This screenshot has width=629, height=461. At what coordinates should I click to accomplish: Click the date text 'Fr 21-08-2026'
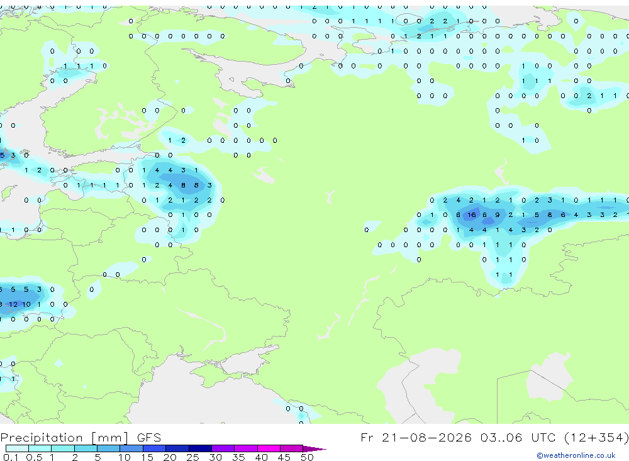(x=416, y=437)
